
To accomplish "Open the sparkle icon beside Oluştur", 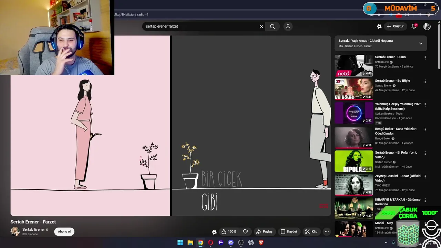I will 379,26.
